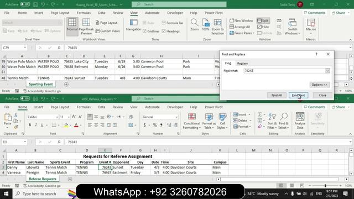
Task: Open the Macros button
Action: [x=311, y=26]
